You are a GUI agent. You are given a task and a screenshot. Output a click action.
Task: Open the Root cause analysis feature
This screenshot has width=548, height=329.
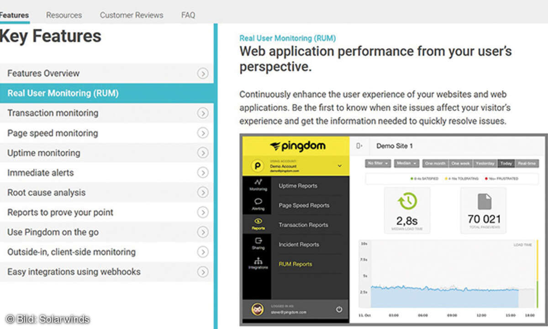coord(106,192)
